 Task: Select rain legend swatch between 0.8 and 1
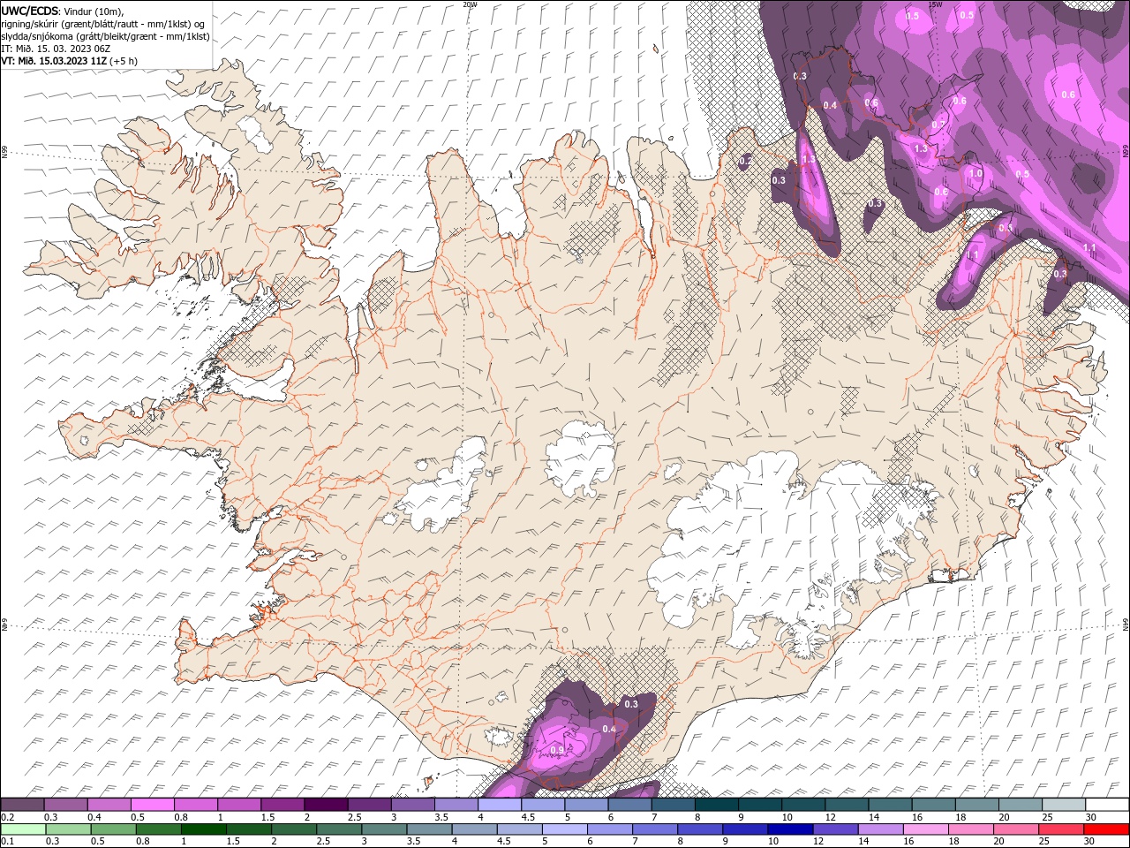pyautogui.click(x=159, y=829)
